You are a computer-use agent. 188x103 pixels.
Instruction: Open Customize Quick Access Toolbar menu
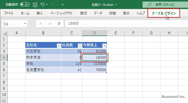62,5
